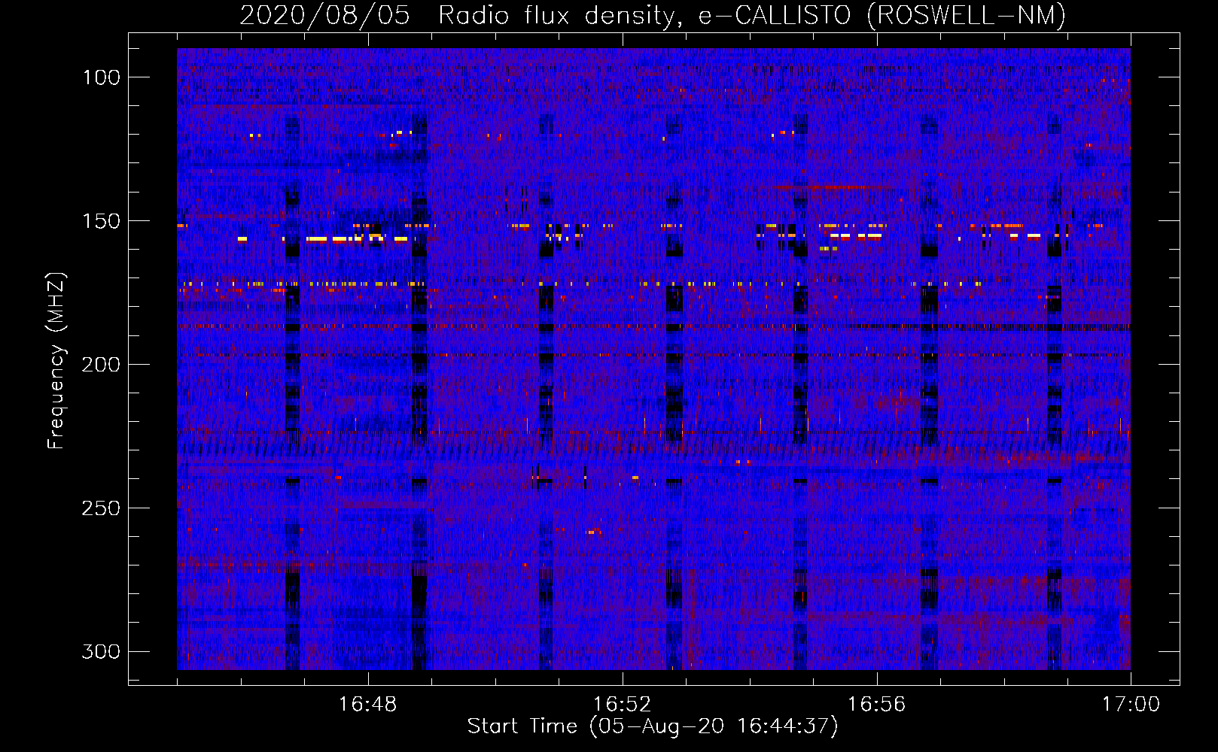1218x752 pixels.
Task: Click the date "2020/08/05" in the title
Action: (324, 15)
